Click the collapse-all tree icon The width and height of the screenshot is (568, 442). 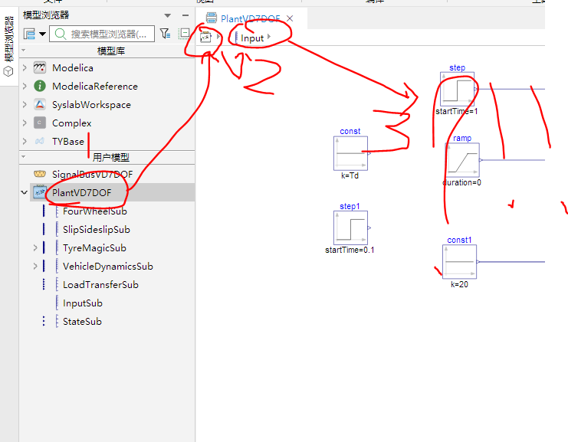[x=184, y=34]
